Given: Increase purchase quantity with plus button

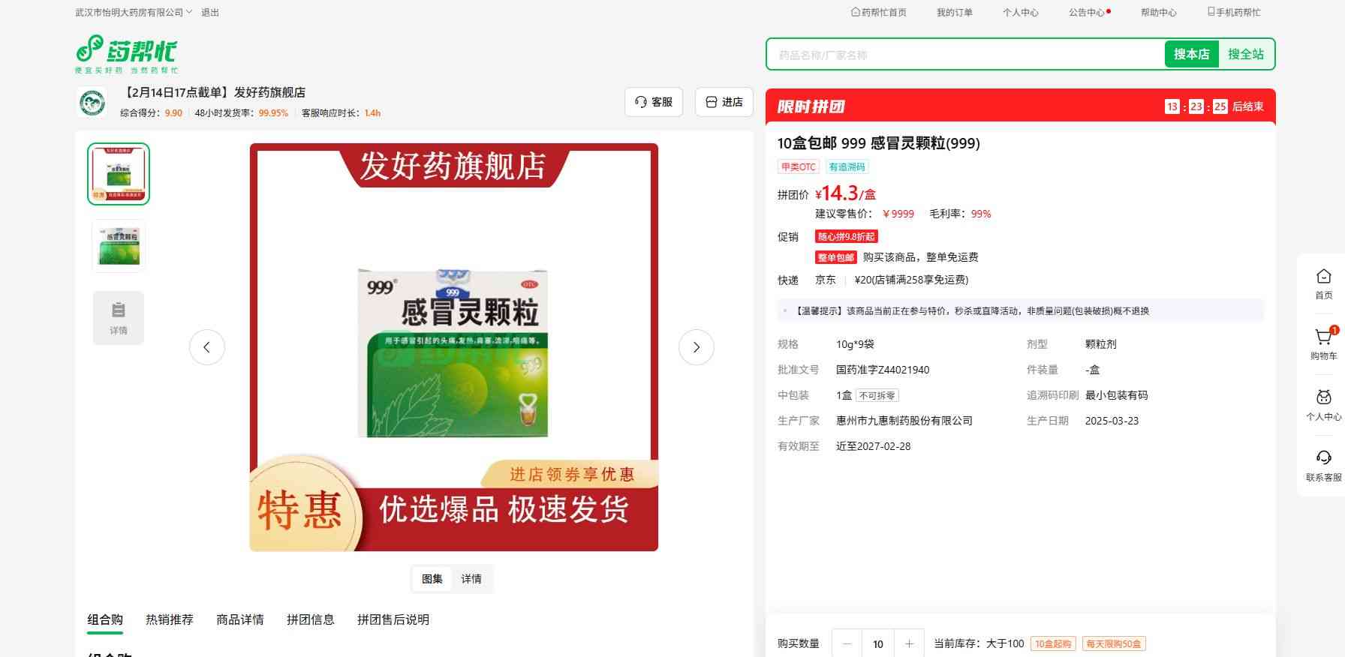Looking at the screenshot, I should coord(909,643).
